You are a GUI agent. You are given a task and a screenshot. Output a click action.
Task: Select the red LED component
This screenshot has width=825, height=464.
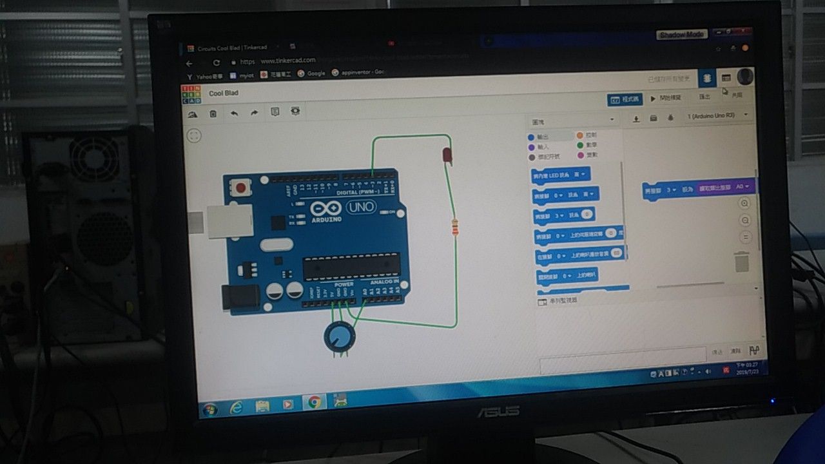click(447, 155)
